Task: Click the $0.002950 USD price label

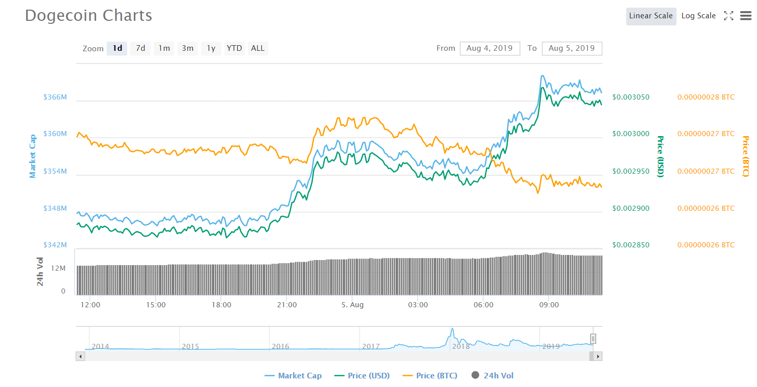Action: (x=631, y=171)
